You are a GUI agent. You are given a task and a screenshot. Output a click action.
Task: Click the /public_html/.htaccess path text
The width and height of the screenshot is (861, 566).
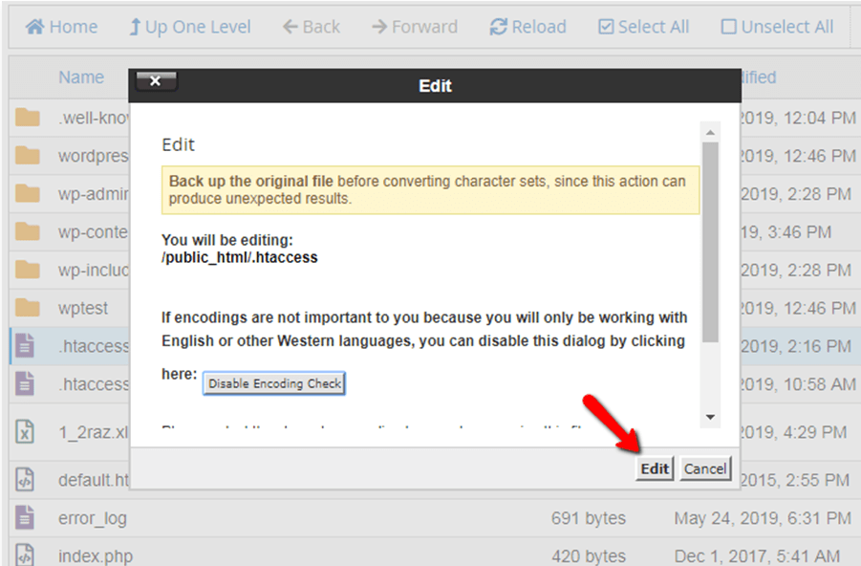pyautogui.click(x=240, y=257)
